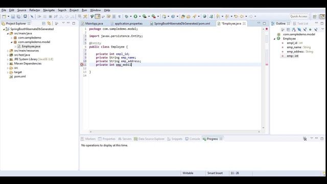The width and height of the screenshot is (327, 184).
Task: Click the Terminate red square icon
Action: (50, 16)
